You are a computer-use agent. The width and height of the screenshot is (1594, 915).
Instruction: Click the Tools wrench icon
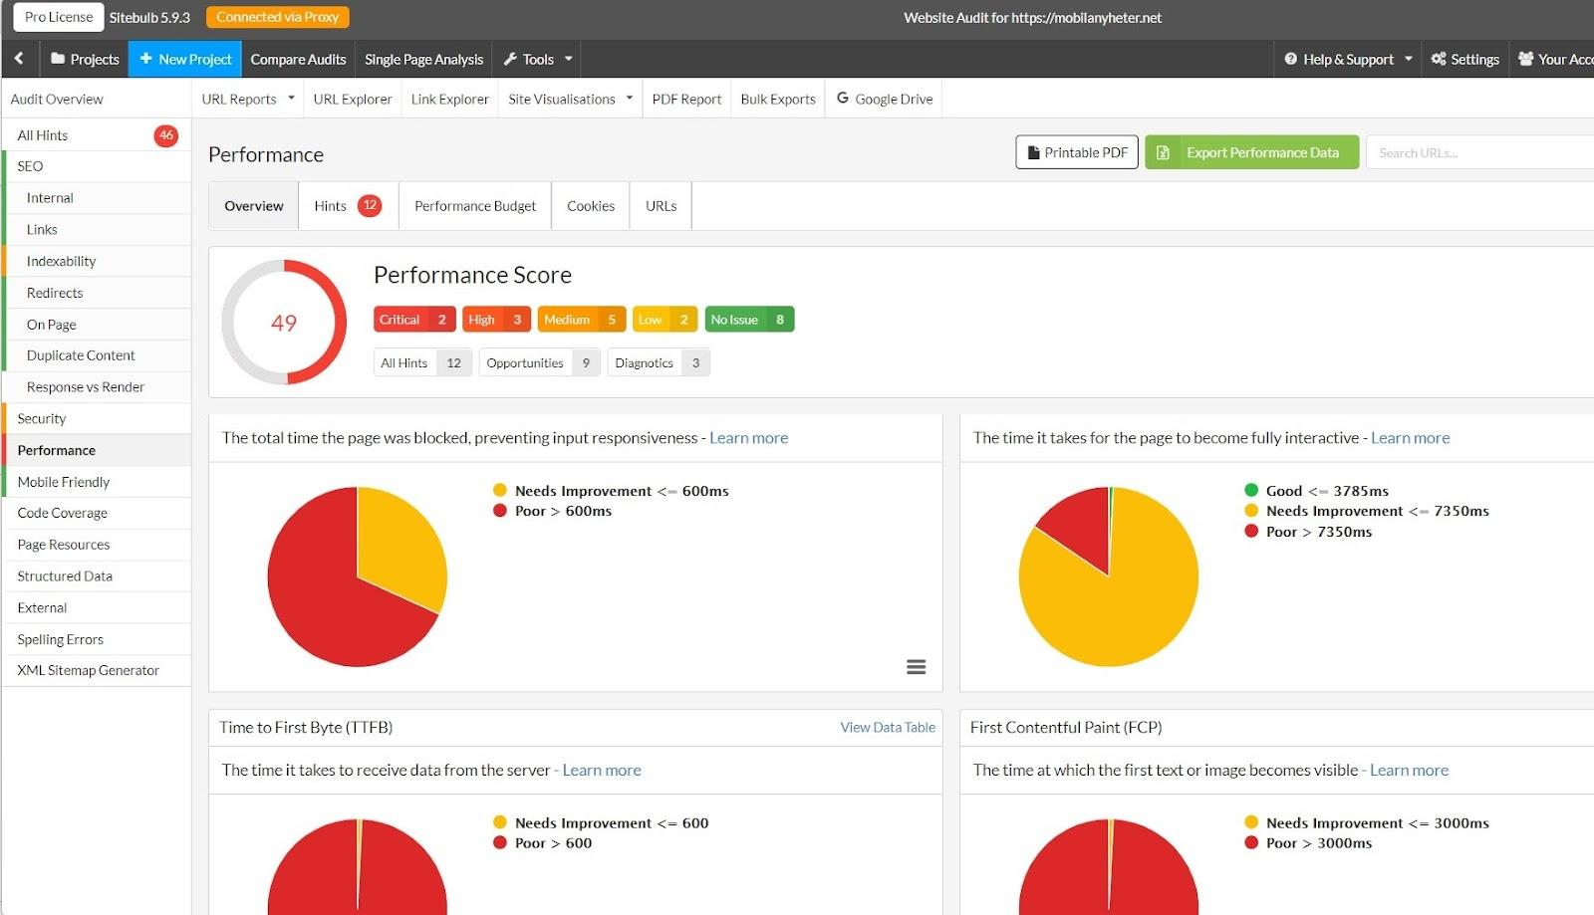pos(510,59)
